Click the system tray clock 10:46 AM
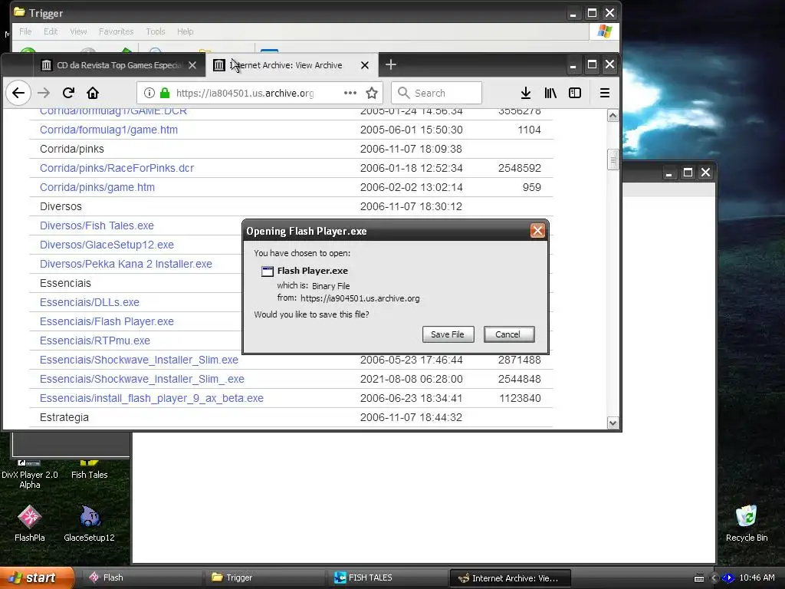Viewport: 785px width, 589px height. (757, 578)
